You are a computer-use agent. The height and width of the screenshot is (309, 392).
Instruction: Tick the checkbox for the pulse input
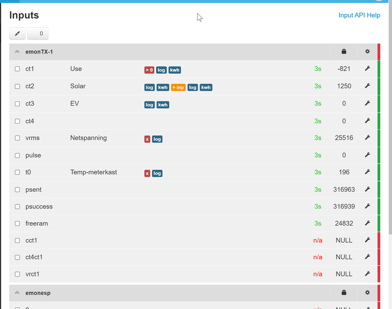click(x=17, y=155)
